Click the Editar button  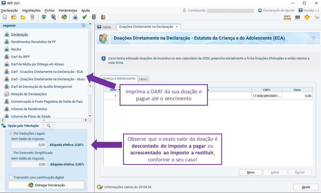pyautogui.click(x=275, y=172)
